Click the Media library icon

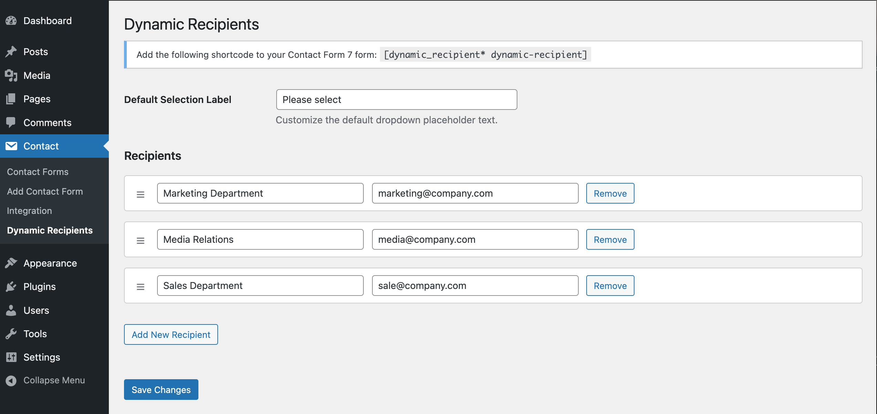(x=11, y=75)
